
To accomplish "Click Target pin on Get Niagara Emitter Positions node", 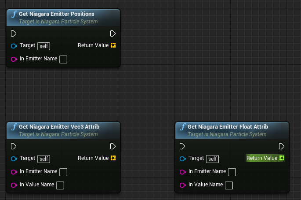I will pos(14,46).
